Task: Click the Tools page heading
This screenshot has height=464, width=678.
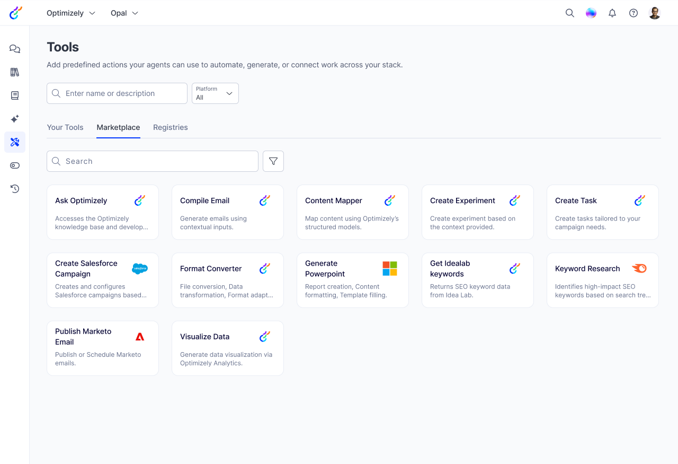Action: [x=63, y=47]
